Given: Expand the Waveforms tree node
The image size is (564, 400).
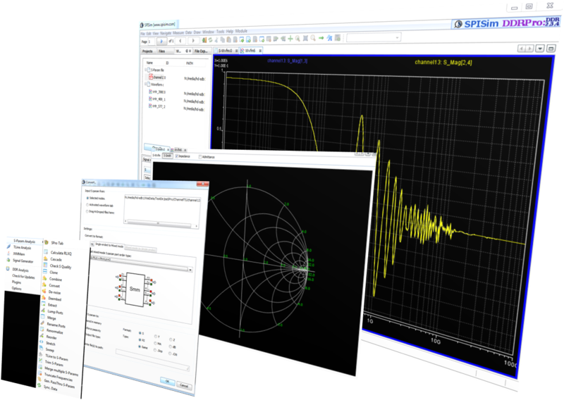Looking at the screenshot, I should pyautogui.click(x=147, y=82).
